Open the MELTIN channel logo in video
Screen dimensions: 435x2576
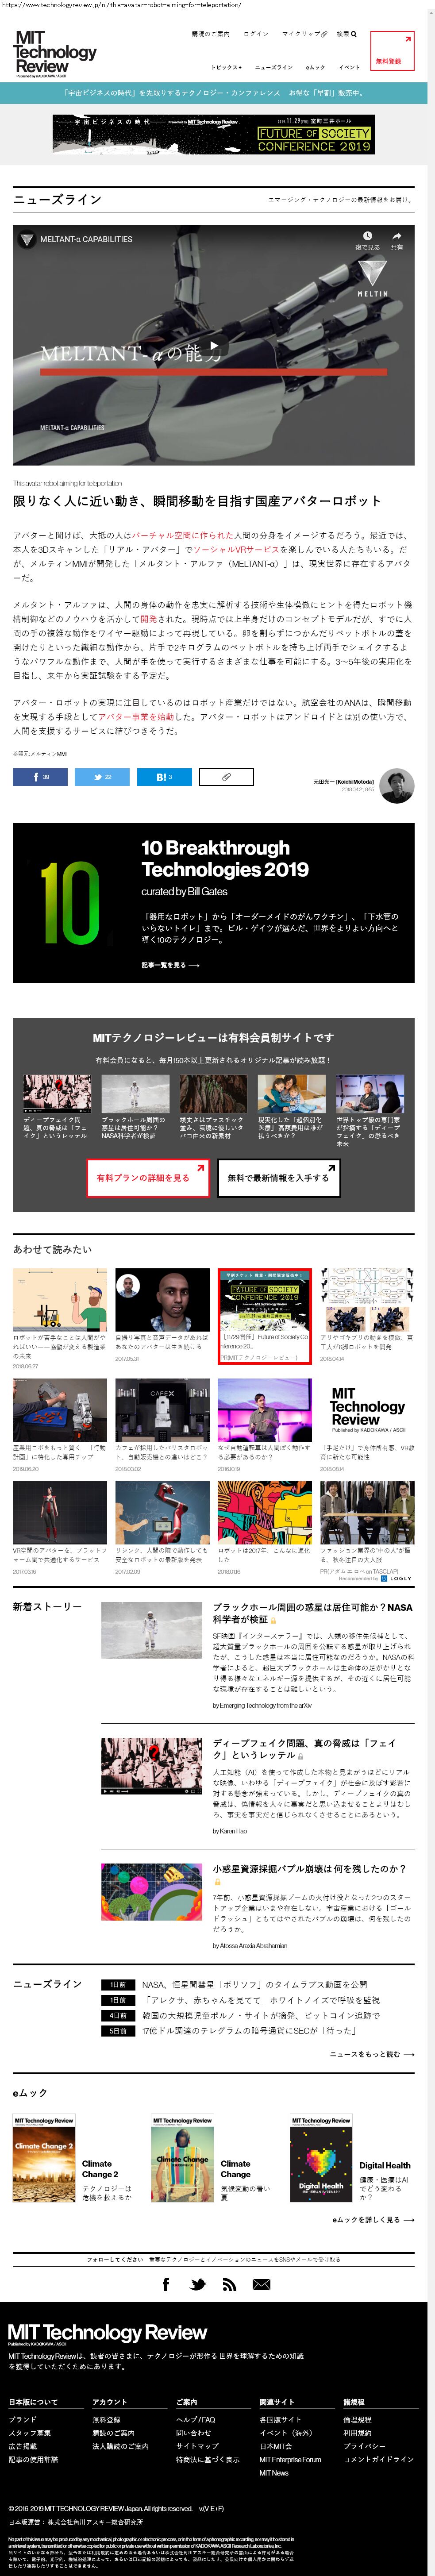coord(372,279)
